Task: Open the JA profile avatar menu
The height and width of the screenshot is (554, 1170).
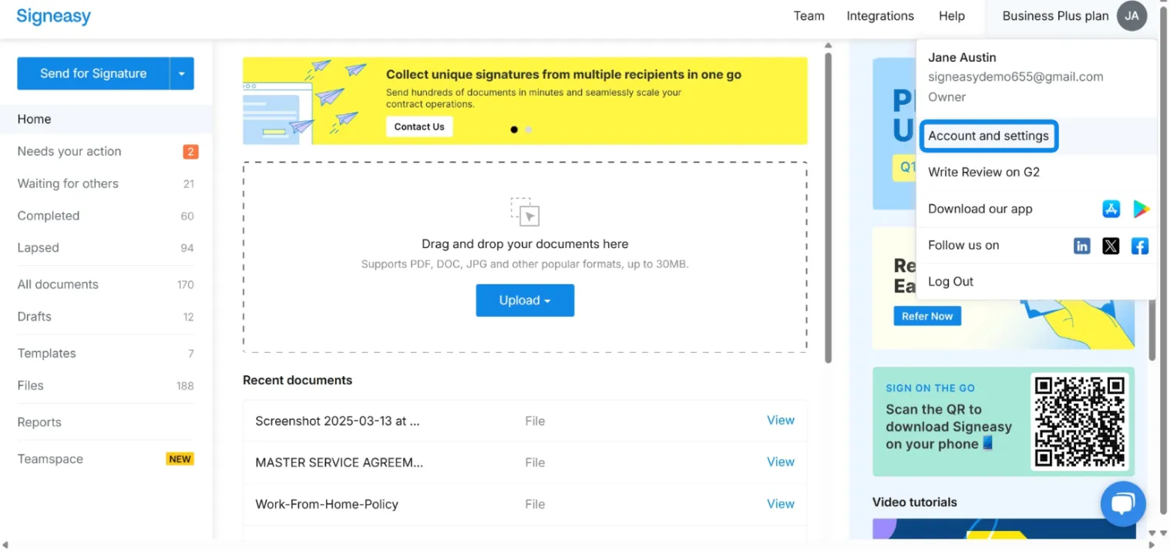Action: (x=1131, y=15)
